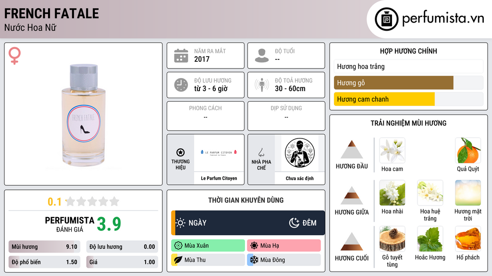Click the Hương đầu pyramid icon
492x276 pixels.
point(352,149)
